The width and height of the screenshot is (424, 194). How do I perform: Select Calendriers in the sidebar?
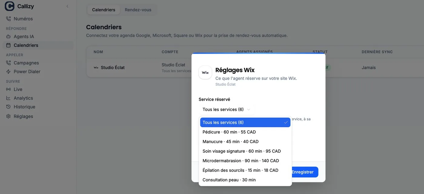[x=38, y=45]
